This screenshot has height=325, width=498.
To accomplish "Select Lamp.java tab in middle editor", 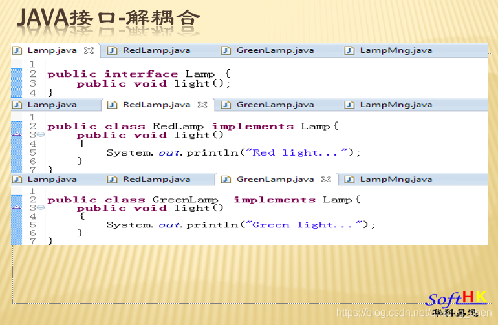I will (x=52, y=105).
